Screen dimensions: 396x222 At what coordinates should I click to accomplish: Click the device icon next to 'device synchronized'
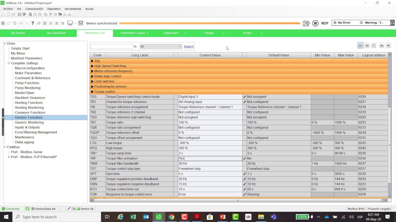click(x=81, y=23)
